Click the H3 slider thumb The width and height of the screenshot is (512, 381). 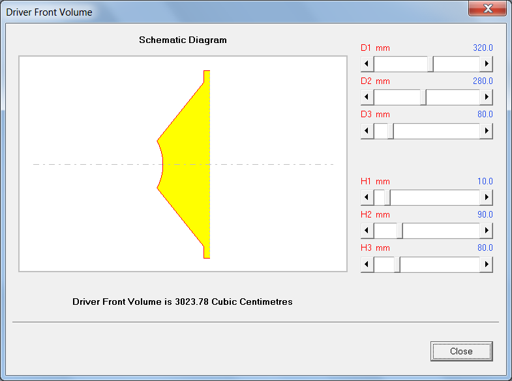(x=397, y=264)
